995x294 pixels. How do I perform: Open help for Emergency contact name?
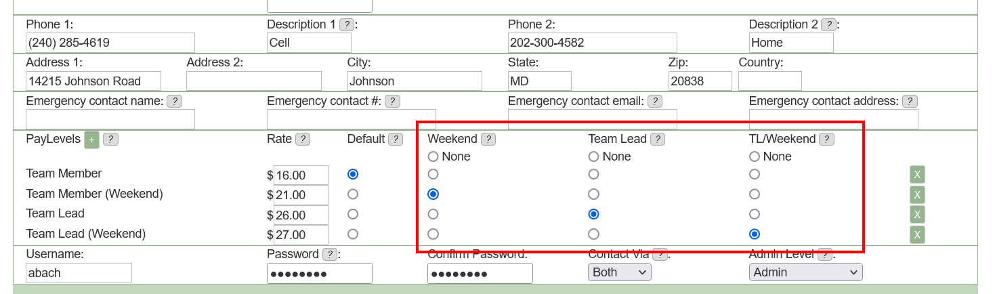click(x=174, y=101)
